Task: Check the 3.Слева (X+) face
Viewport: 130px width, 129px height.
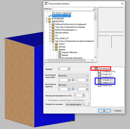Action: [x=99, y=77]
